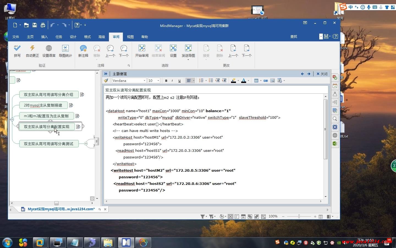Go to next comment in 注释 group

tap(124, 51)
